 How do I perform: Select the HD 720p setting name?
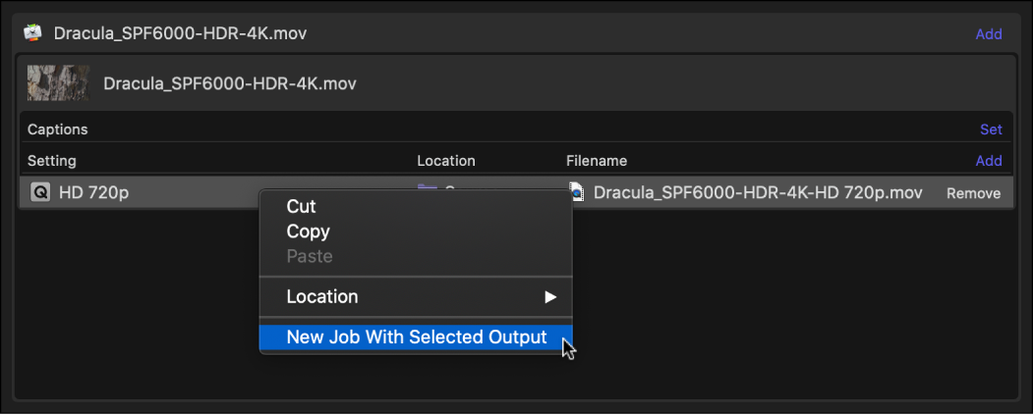[x=93, y=193]
